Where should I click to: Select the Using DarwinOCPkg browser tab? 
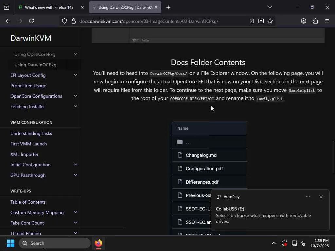(125, 8)
